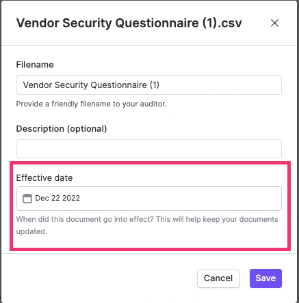The image size is (299, 303).
Task: Click the Filename input field
Action: pos(149,85)
